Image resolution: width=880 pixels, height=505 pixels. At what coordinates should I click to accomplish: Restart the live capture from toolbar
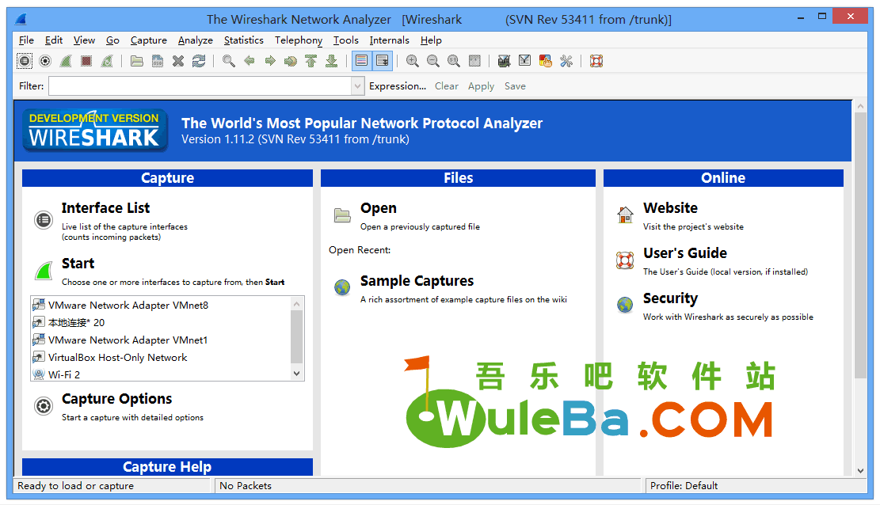point(107,61)
